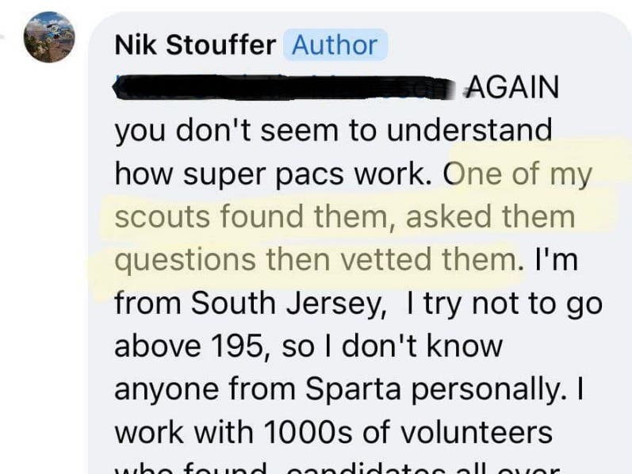The image size is (632, 474).
Task: Select the word 'Sparta' in the comment
Action: [x=353, y=389]
